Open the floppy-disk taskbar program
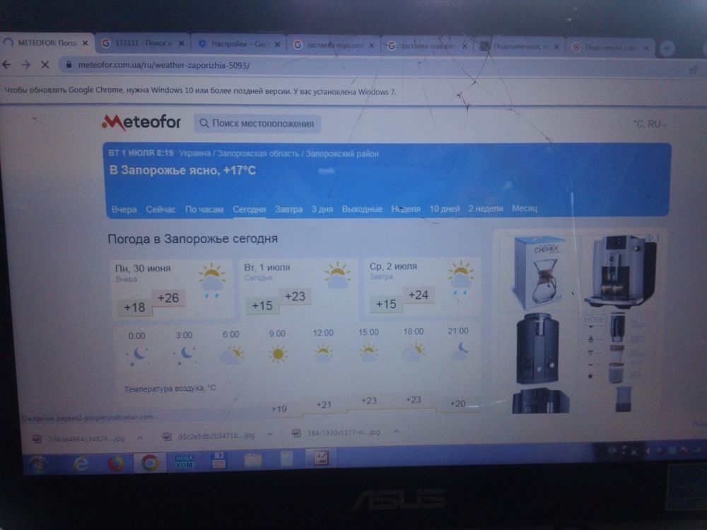The image size is (707, 530). pos(218,461)
